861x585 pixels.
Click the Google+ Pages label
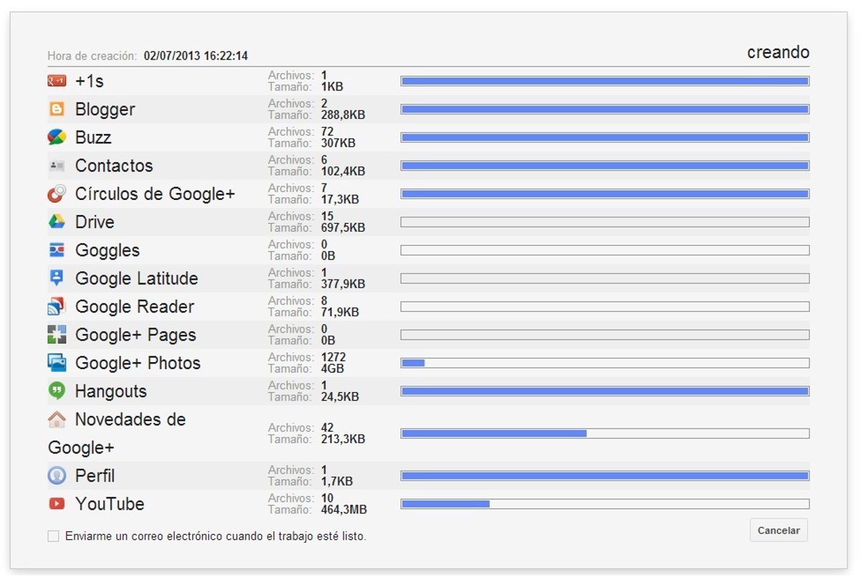(135, 335)
